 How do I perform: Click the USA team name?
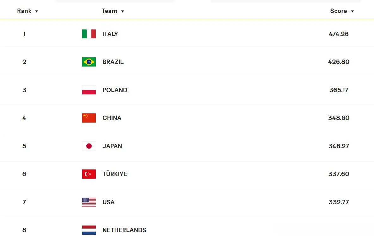pos(108,202)
